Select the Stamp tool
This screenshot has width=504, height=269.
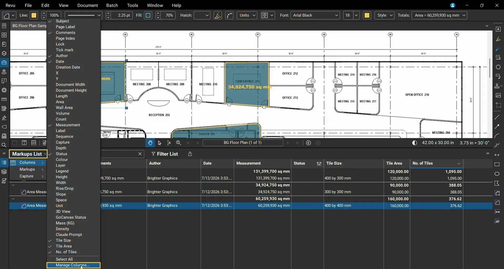[497, 86]
